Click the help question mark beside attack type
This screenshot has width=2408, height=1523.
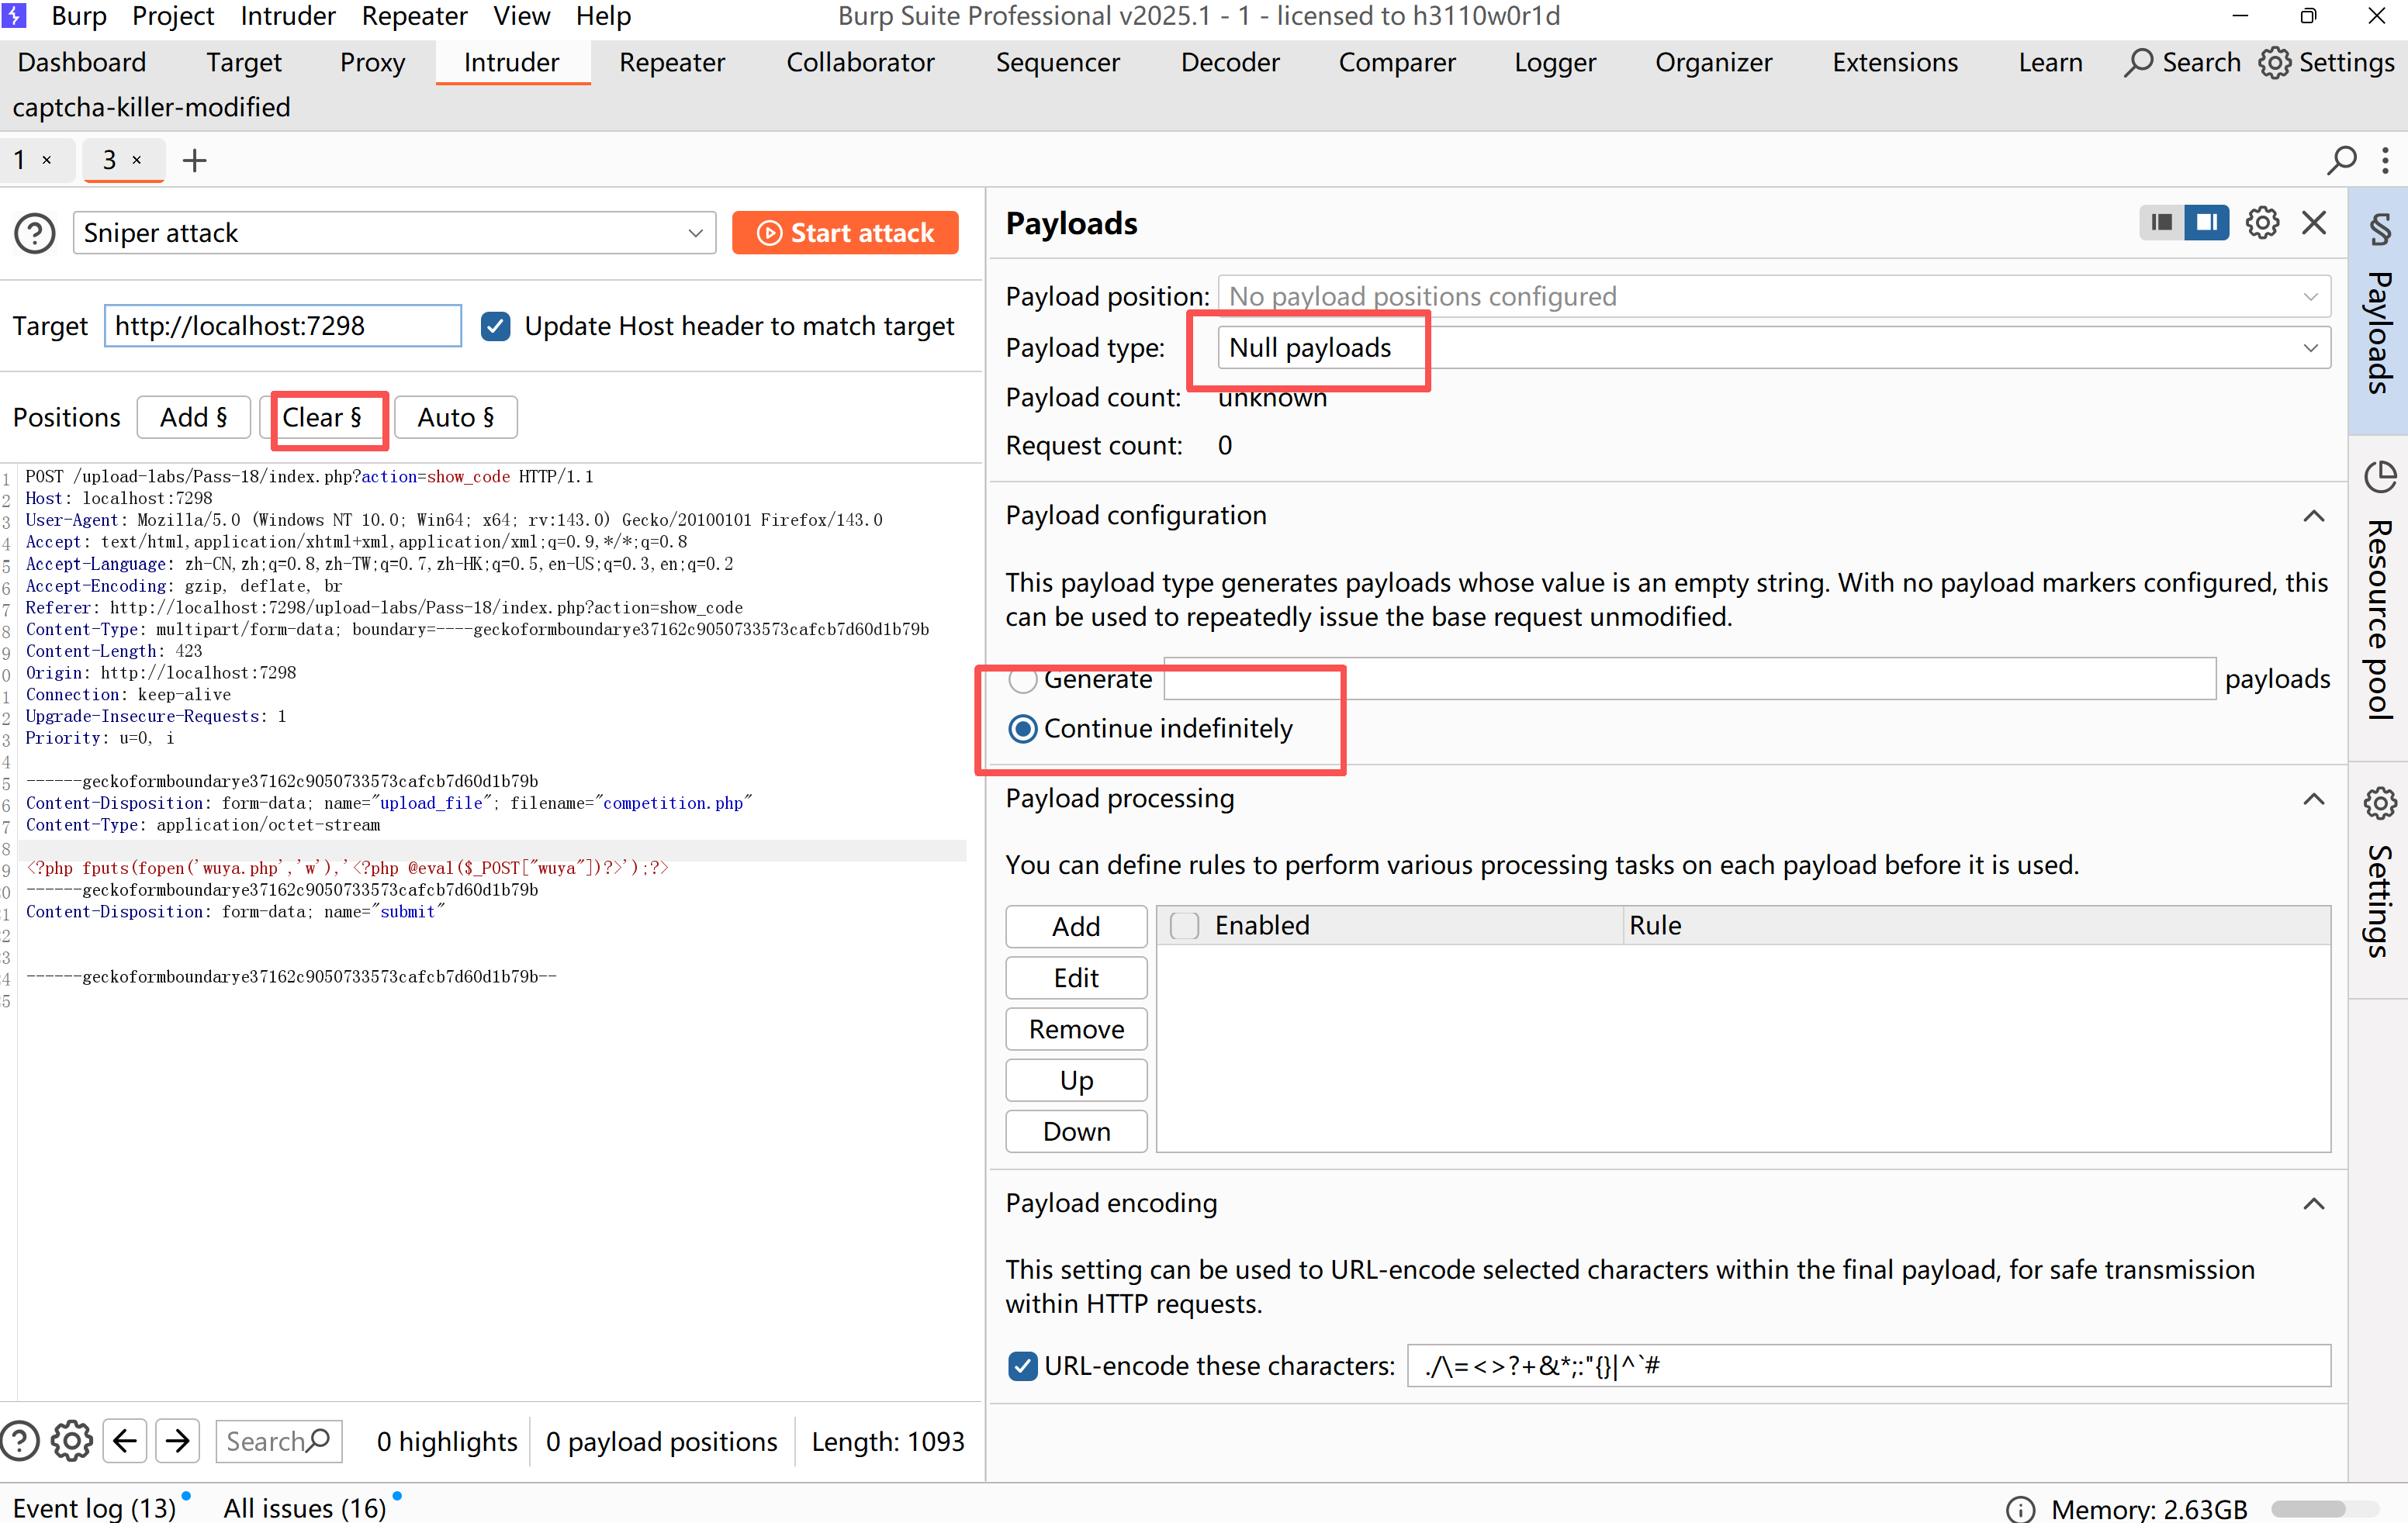[35, 233]
